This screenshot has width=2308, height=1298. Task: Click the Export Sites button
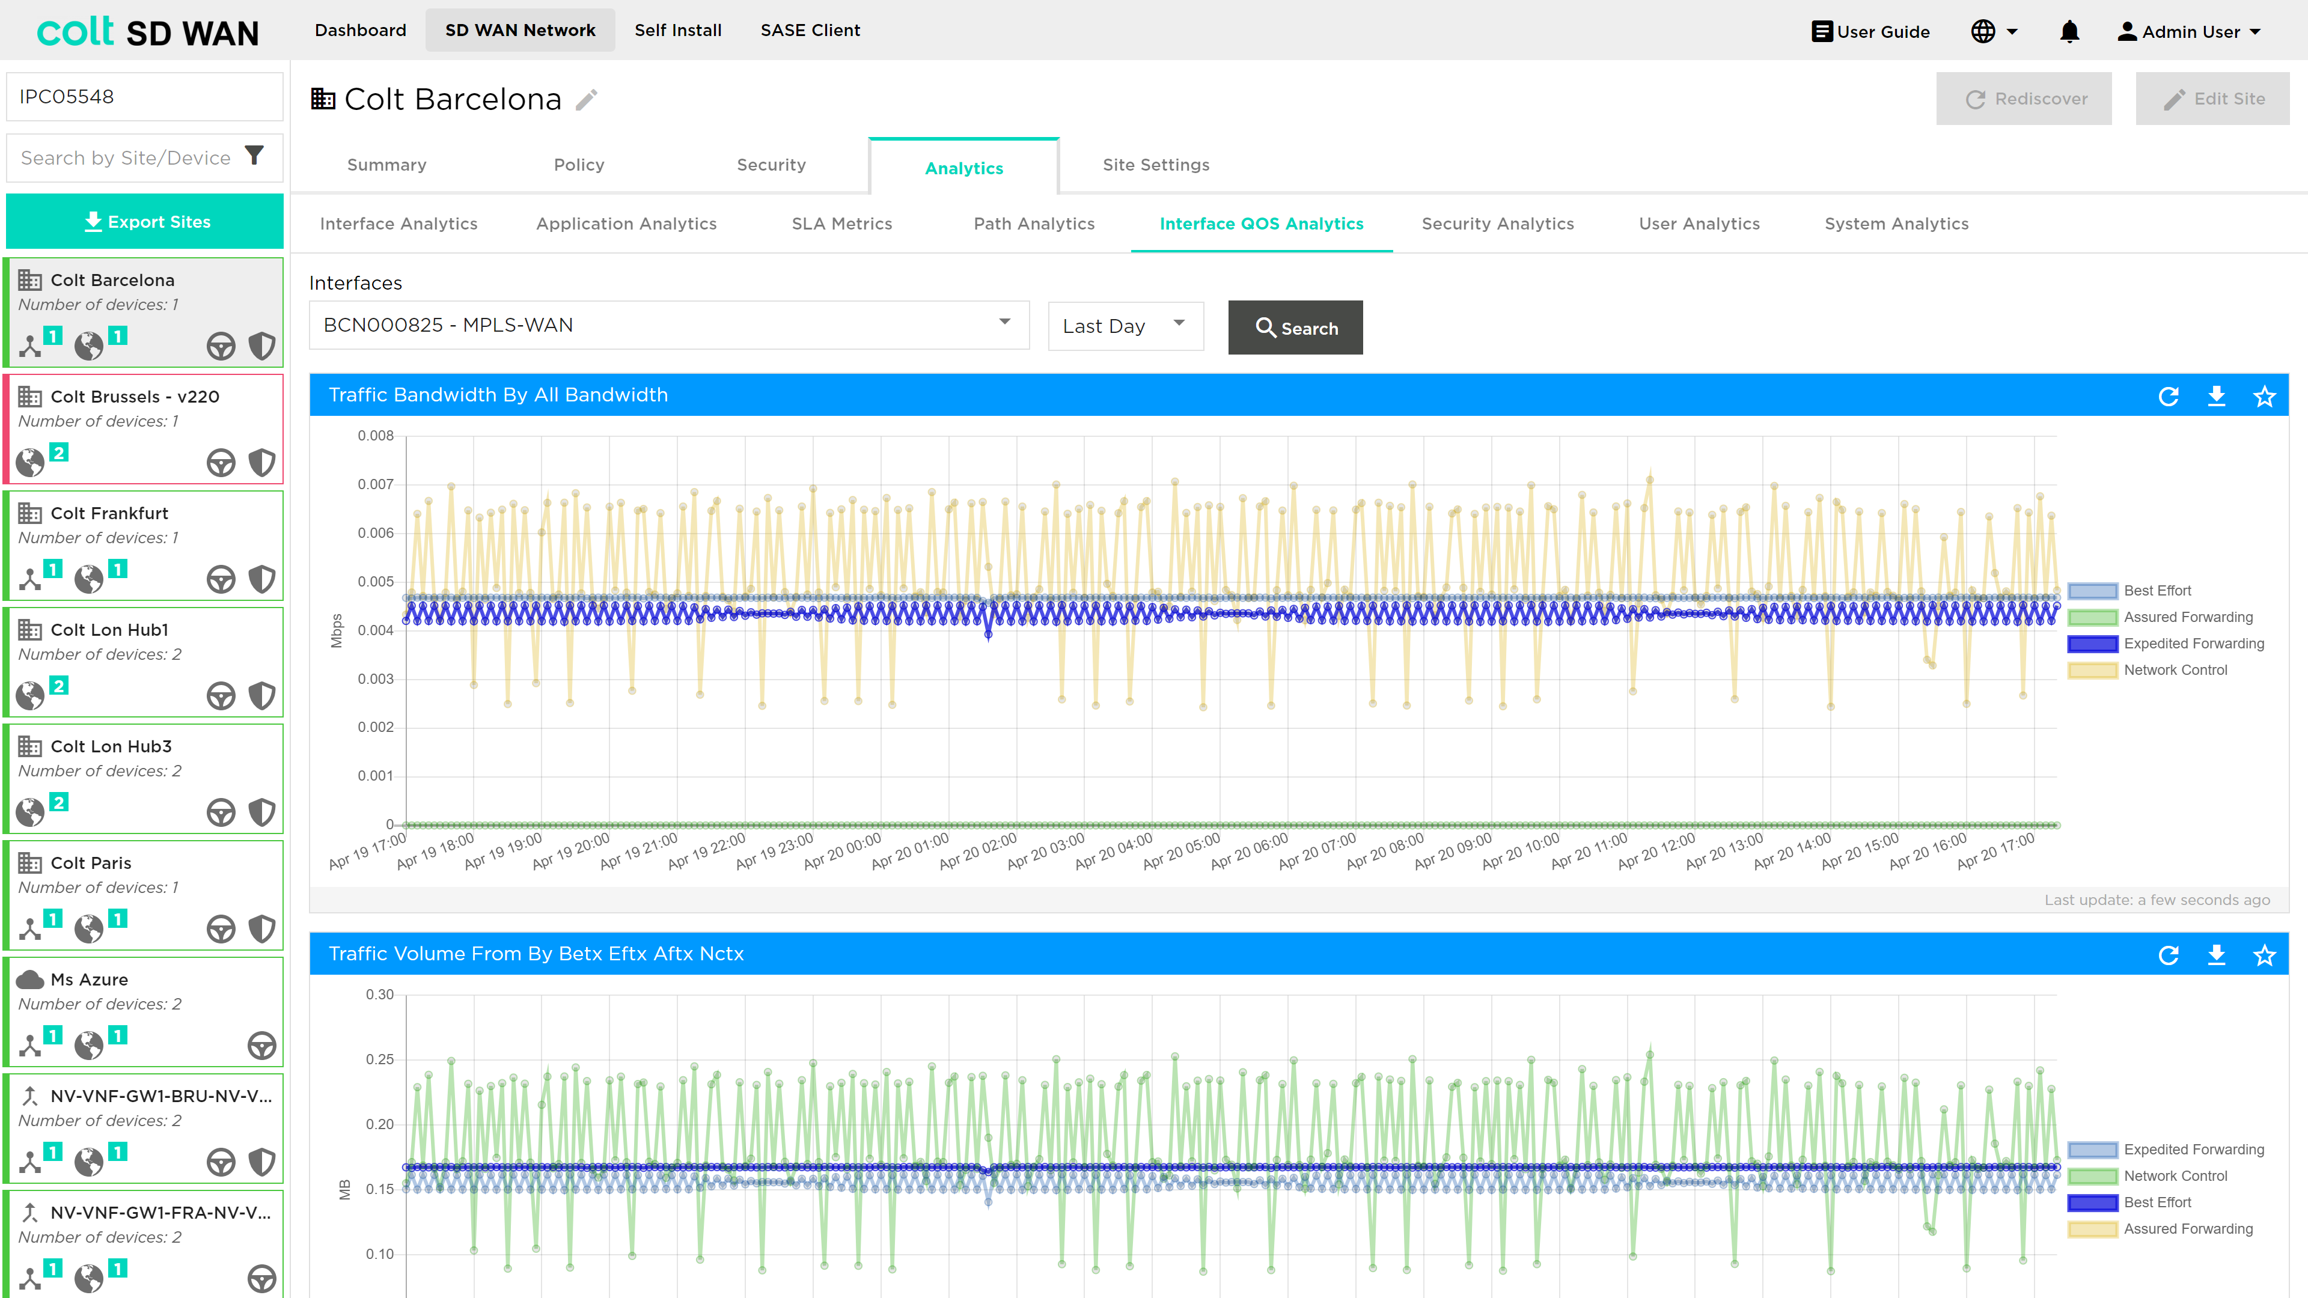coord(145,221)
